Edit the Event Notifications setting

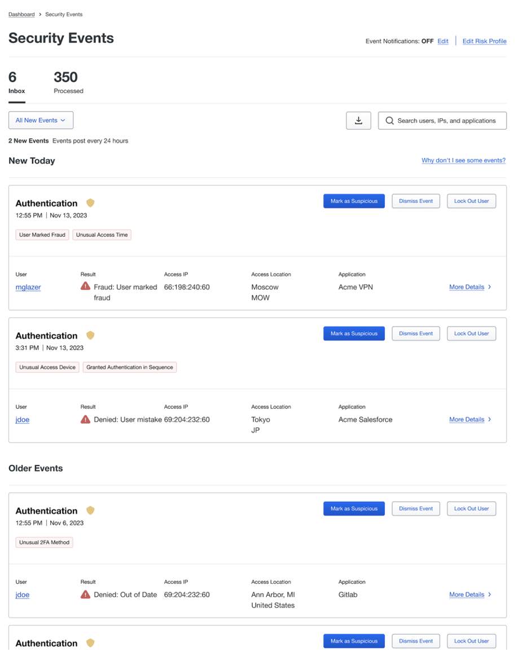pos(443,41)
